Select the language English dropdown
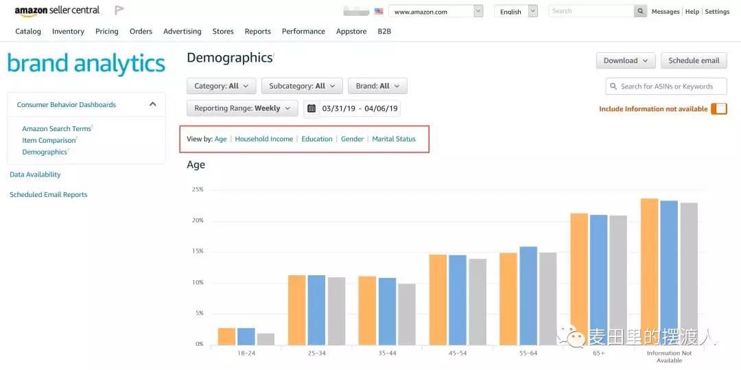This screenshot has width=741, height=370. tap(515, 12)
